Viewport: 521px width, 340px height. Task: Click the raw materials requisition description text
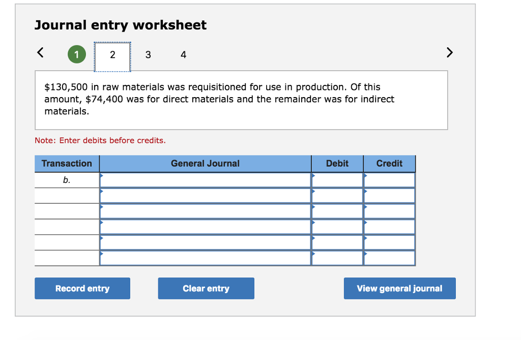point(219,99)
